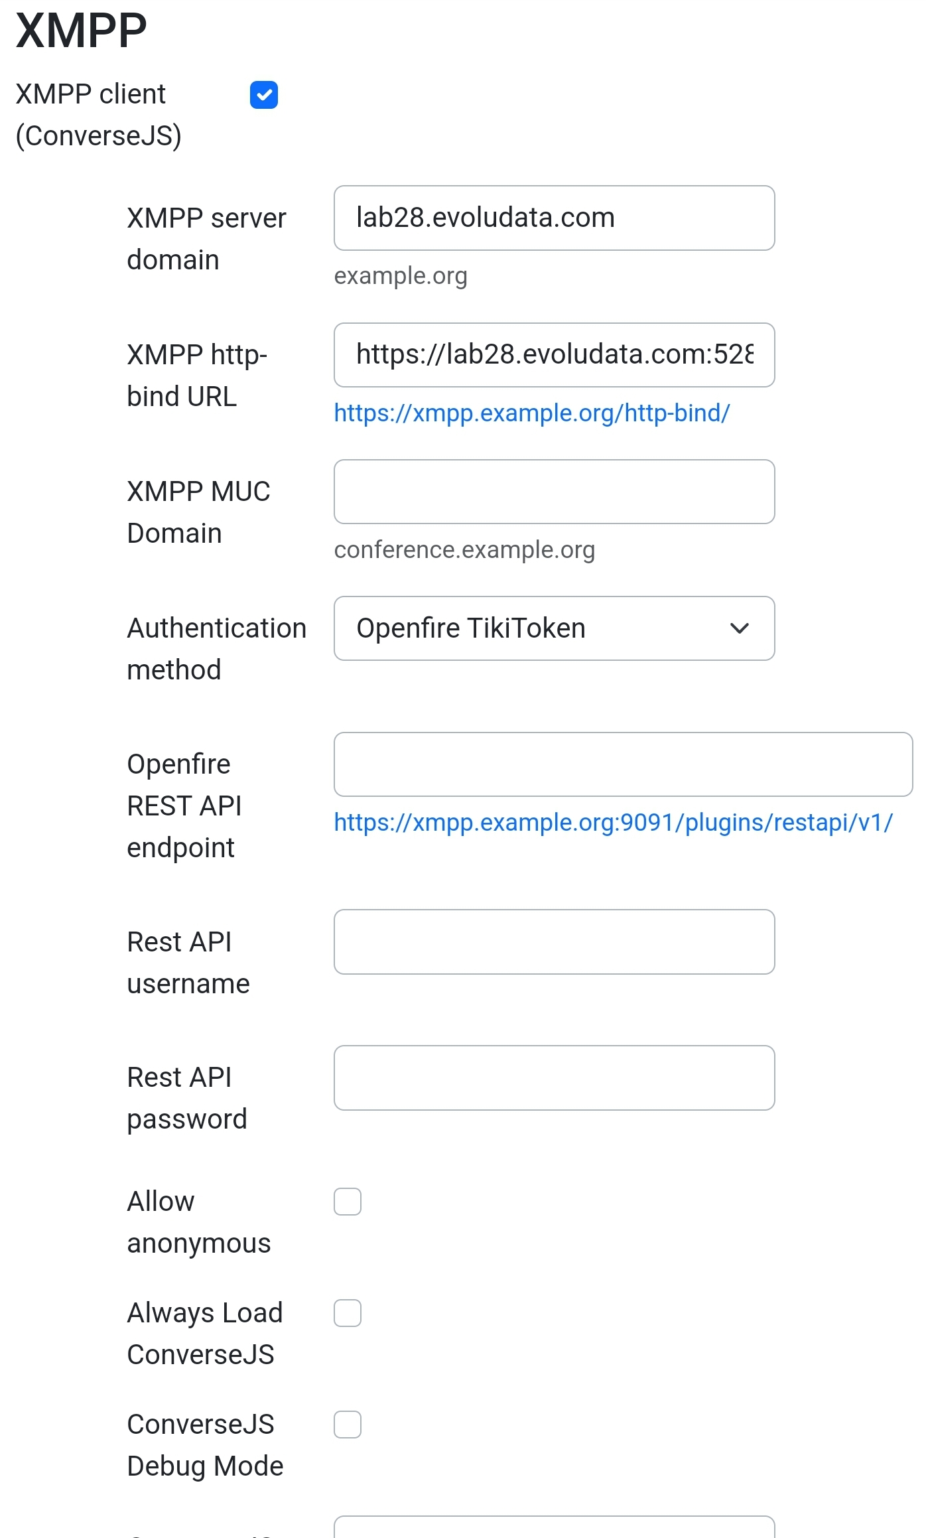
Task: Open the Authentication method dropdown
Action: click(555, 628)
